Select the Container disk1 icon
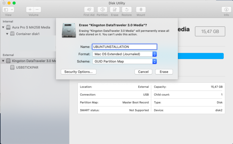233x144 pixels. (12, 34)
